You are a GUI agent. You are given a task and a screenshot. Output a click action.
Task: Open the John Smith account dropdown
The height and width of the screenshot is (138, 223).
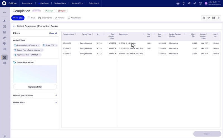tap(219, 2)
